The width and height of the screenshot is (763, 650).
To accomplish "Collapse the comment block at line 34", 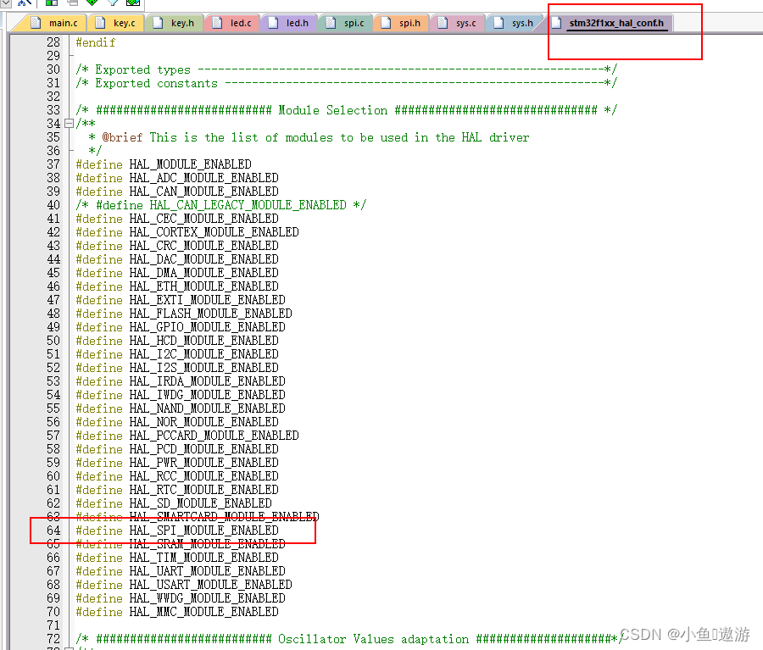I will [x=68, y=123].
